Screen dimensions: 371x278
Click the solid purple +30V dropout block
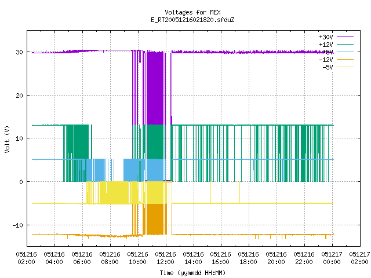[x=155, y=88]
